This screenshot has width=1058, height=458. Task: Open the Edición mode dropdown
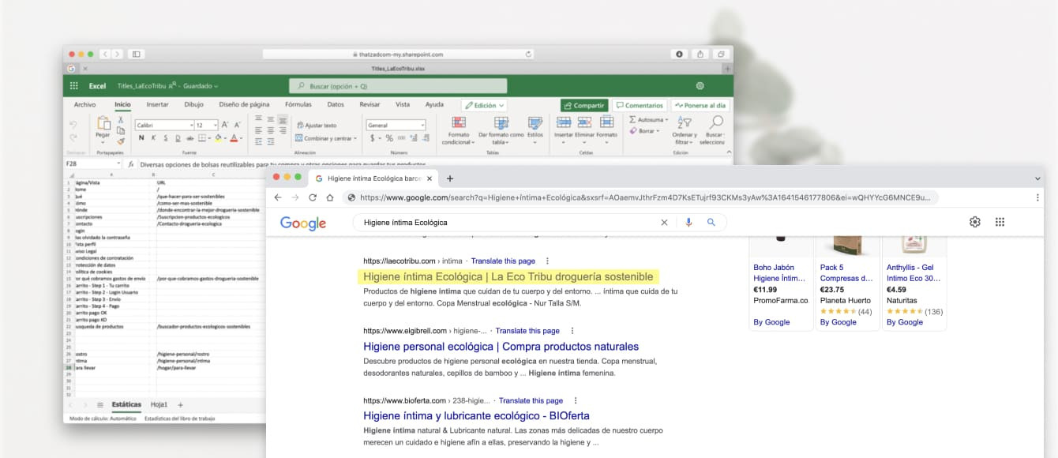point(484,105)
